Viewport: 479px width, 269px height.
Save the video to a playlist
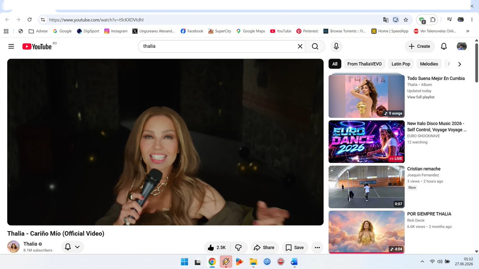[x=295, y=247]
